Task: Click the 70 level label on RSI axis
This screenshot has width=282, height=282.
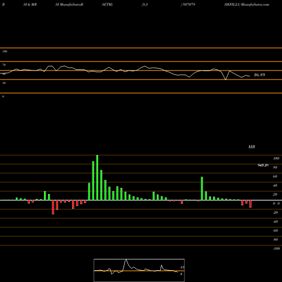Action: pyautogui.click(x=4, y=65)
